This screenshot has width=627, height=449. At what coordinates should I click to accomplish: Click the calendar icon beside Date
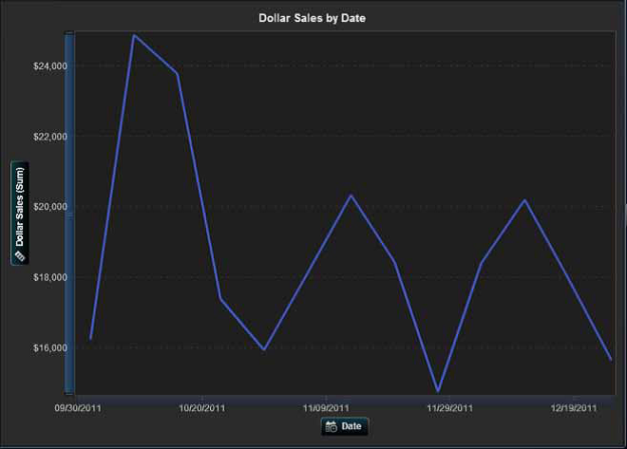click(332, 426)
